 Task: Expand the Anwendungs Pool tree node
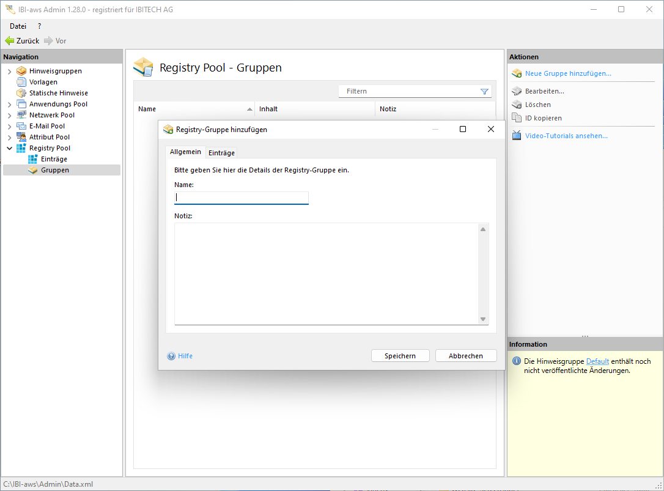[x=9, y=105]
